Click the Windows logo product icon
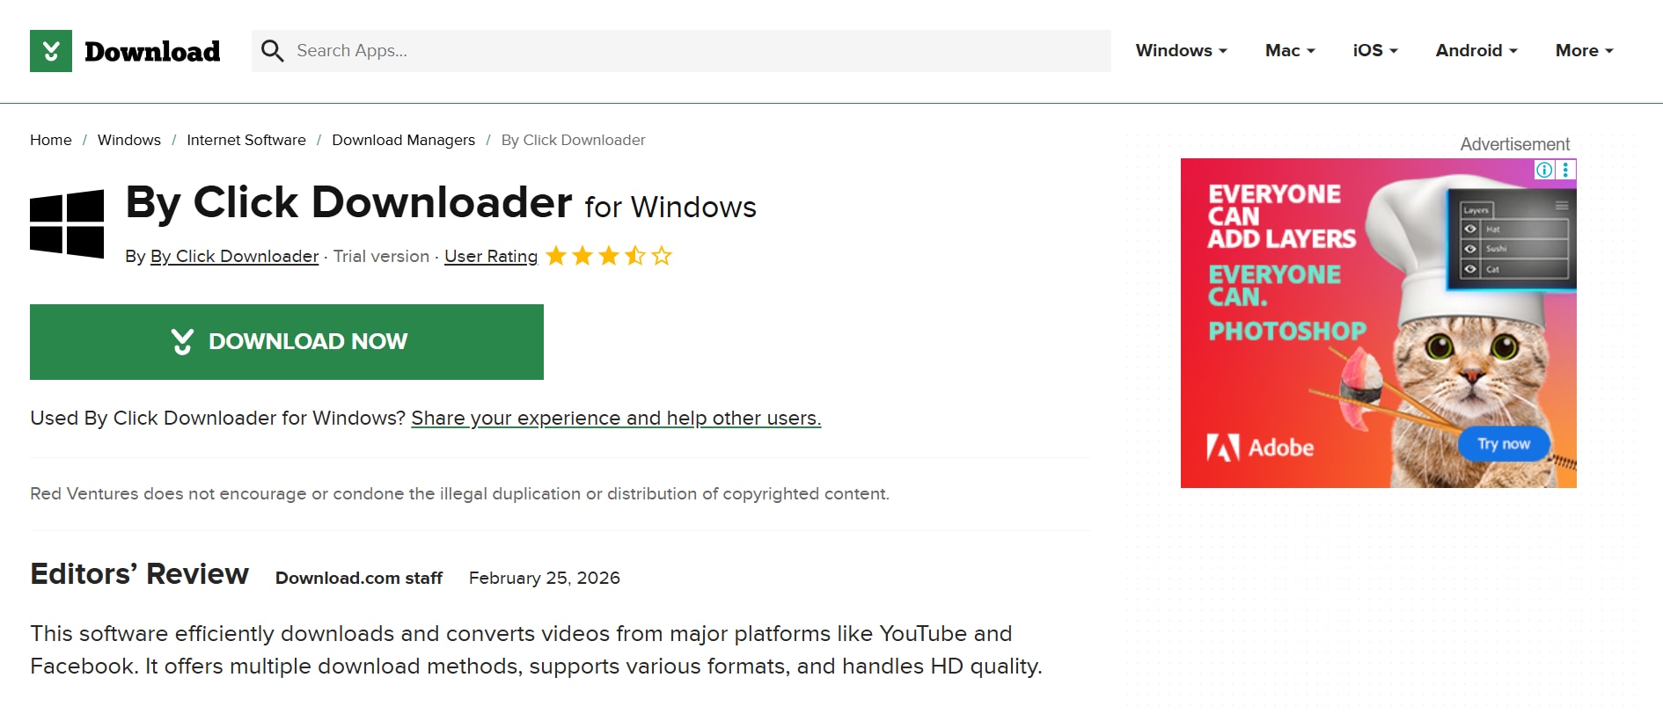Screen dimensions: 1663x714 [x=66, y=220]
